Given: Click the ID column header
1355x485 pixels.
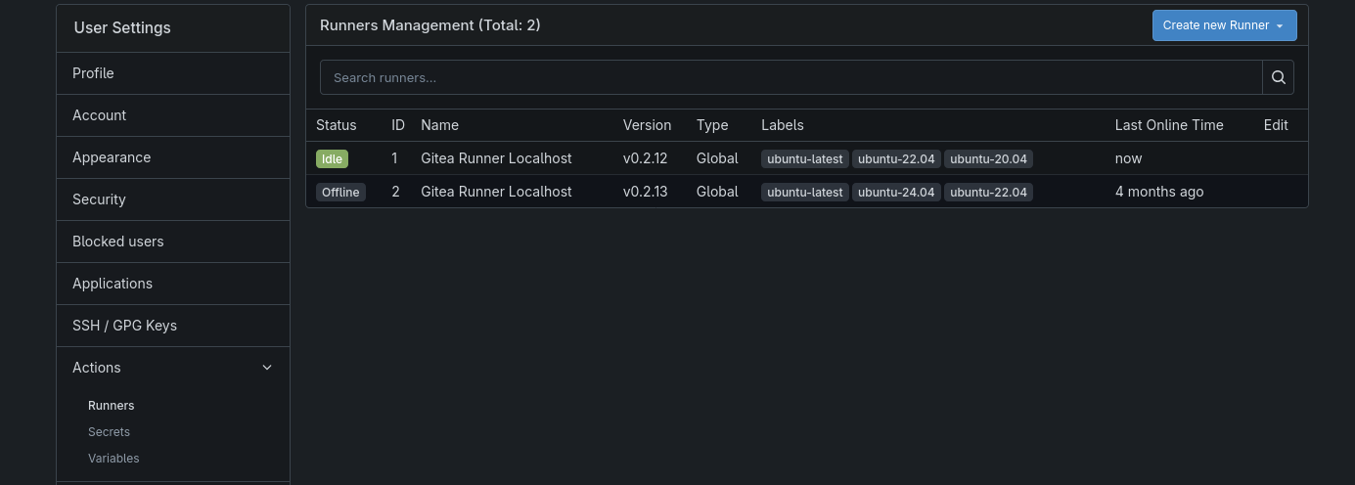Looking at the screenshot, I should (398, 125).
